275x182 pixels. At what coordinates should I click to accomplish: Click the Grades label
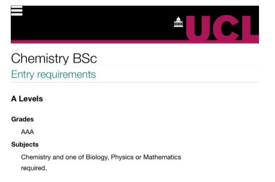(22, 119)
